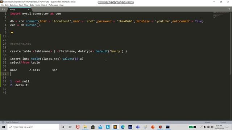Open the blue L app in taskbar
232x130 pixels.
pyautogui.click(x=108, y=127)
